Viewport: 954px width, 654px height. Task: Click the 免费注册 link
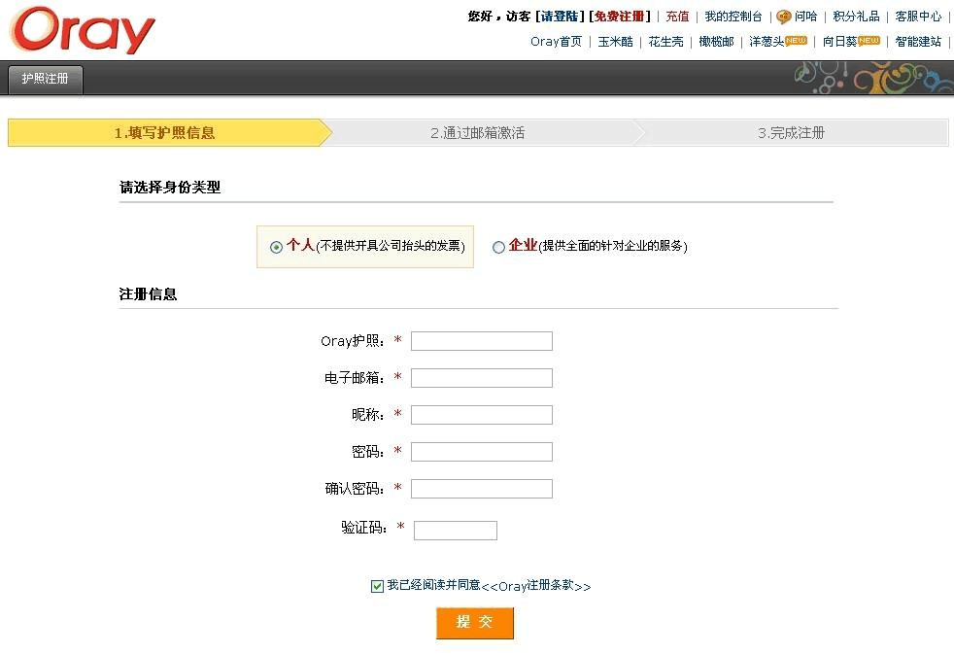coord(619,17)
